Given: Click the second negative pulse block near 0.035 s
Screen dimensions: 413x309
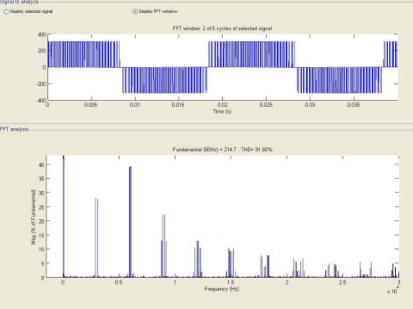Looking at the screenshot, I should [x=339, y=80].
